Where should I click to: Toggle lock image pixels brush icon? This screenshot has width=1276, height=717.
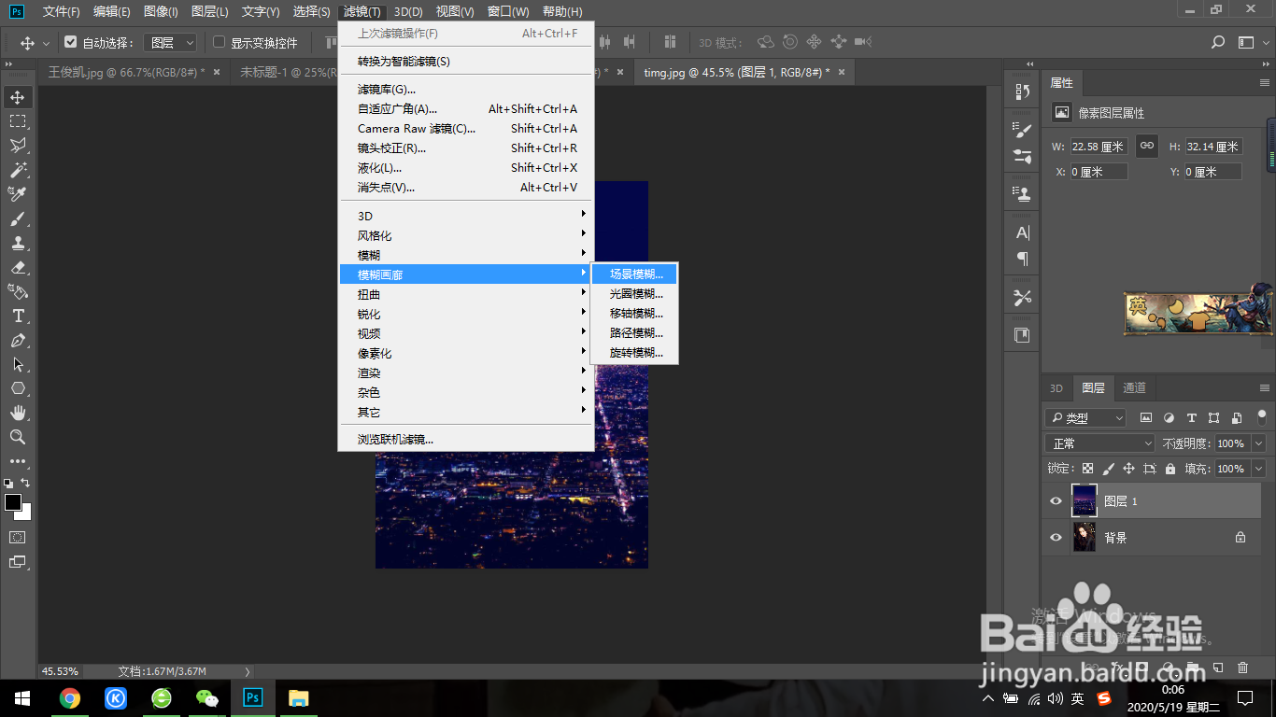[1108, 469]
